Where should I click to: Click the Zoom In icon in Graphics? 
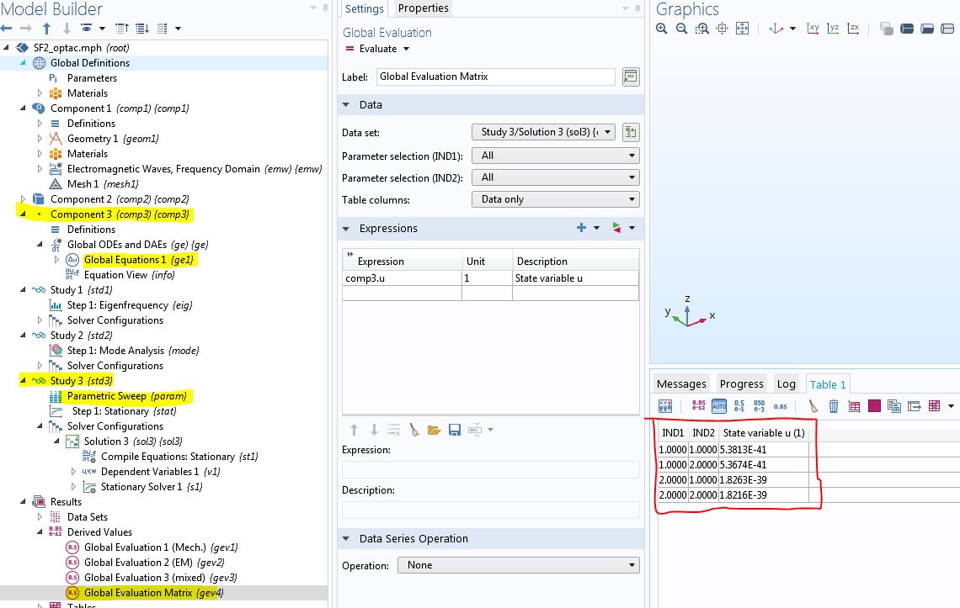662,29
